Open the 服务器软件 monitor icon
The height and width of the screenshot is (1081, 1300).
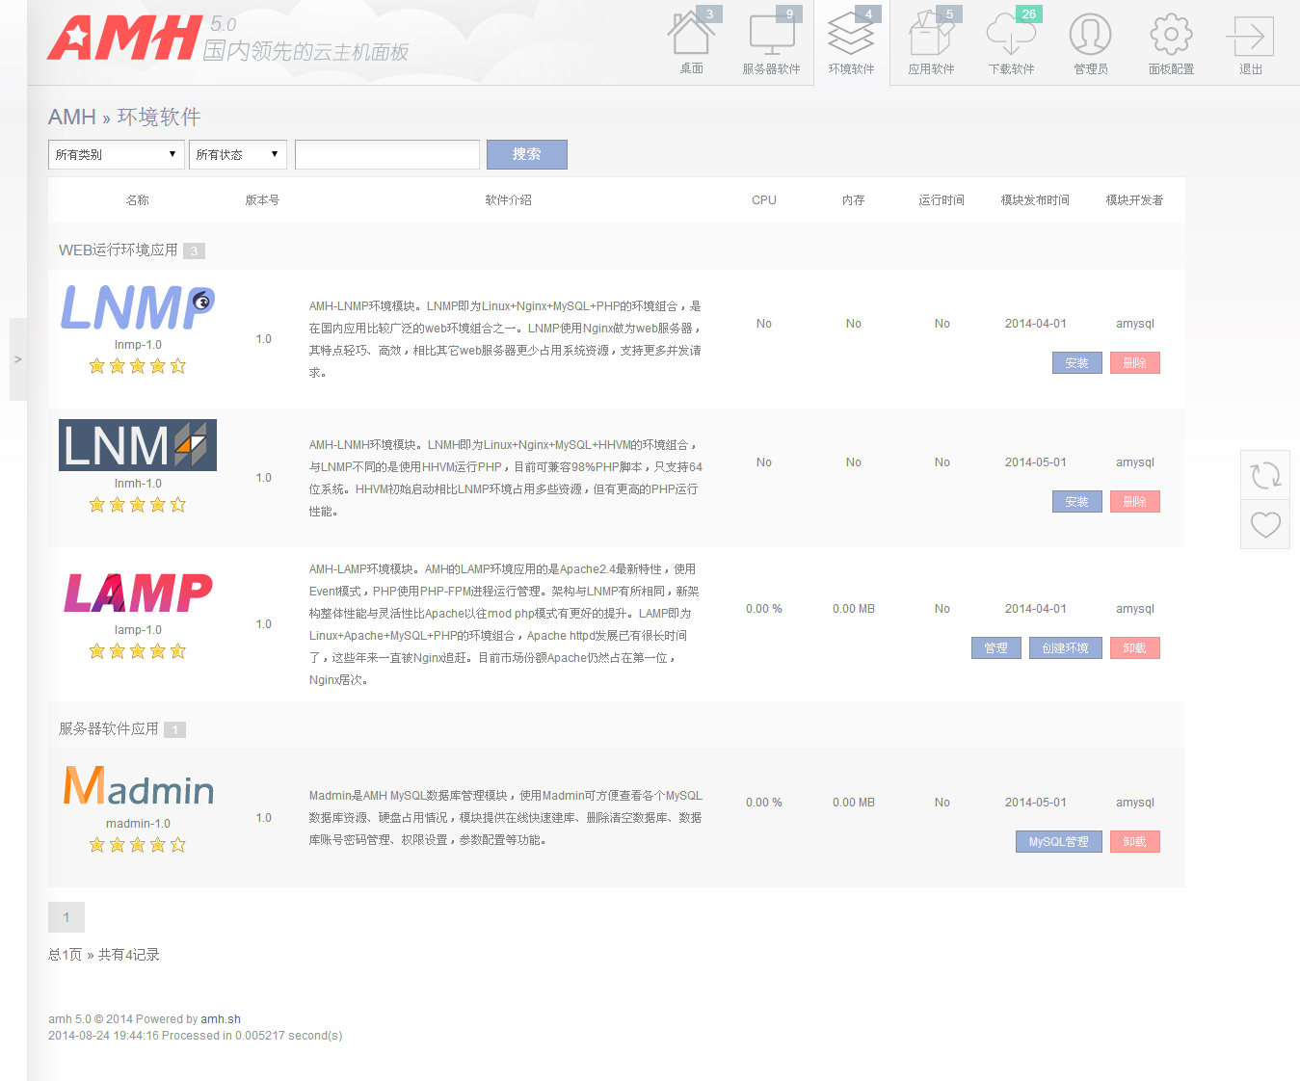coord(771,37)
